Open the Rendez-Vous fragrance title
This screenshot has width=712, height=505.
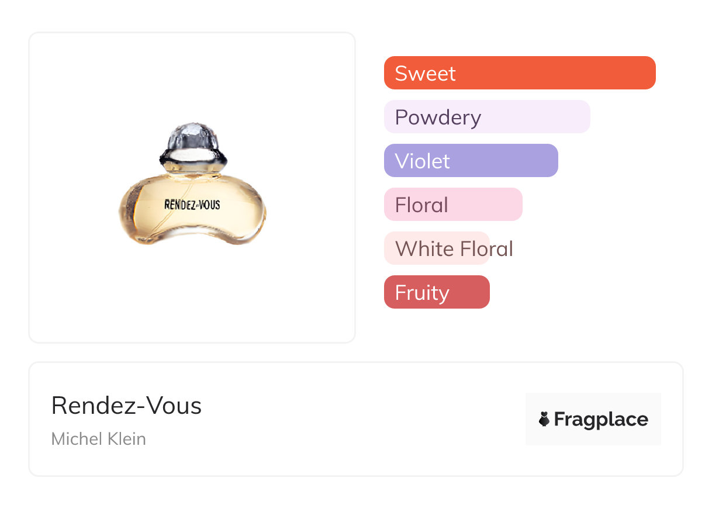tap(126, 406)
